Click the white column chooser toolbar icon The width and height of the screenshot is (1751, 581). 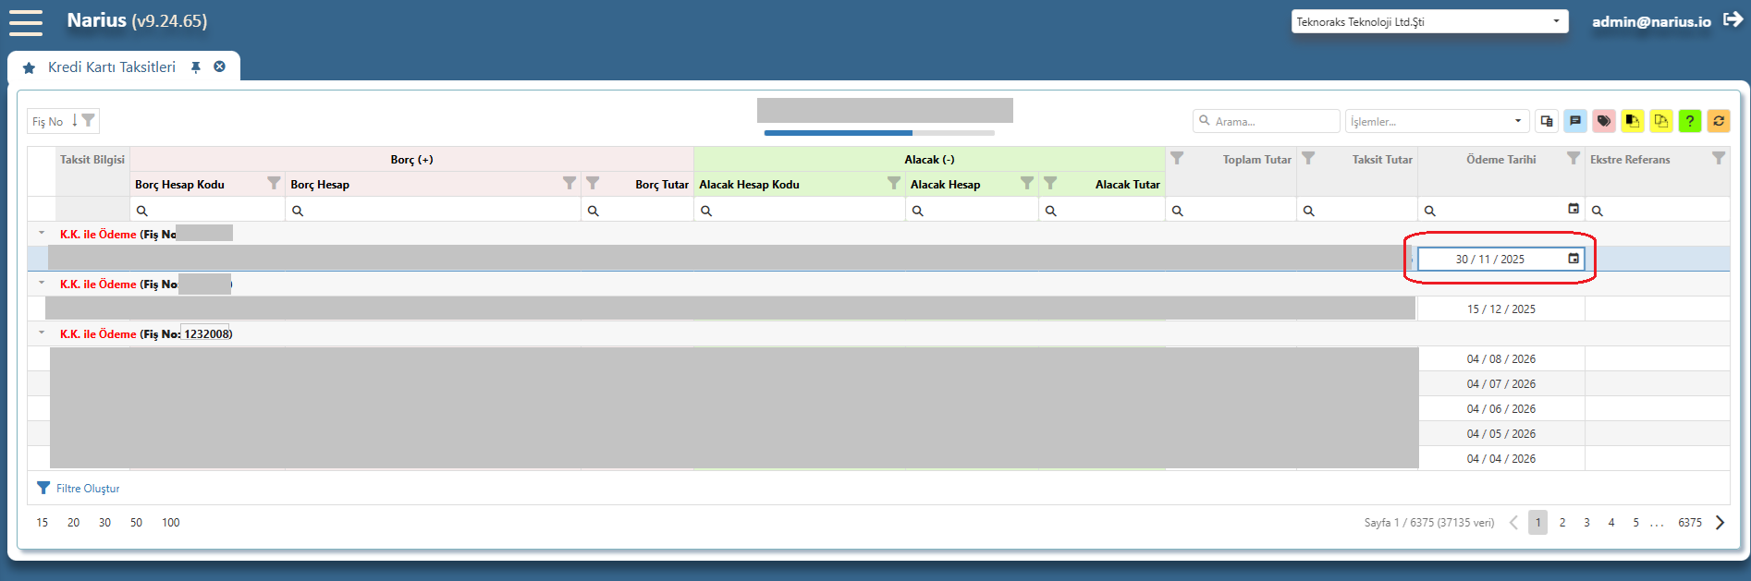pos(1547,121)
